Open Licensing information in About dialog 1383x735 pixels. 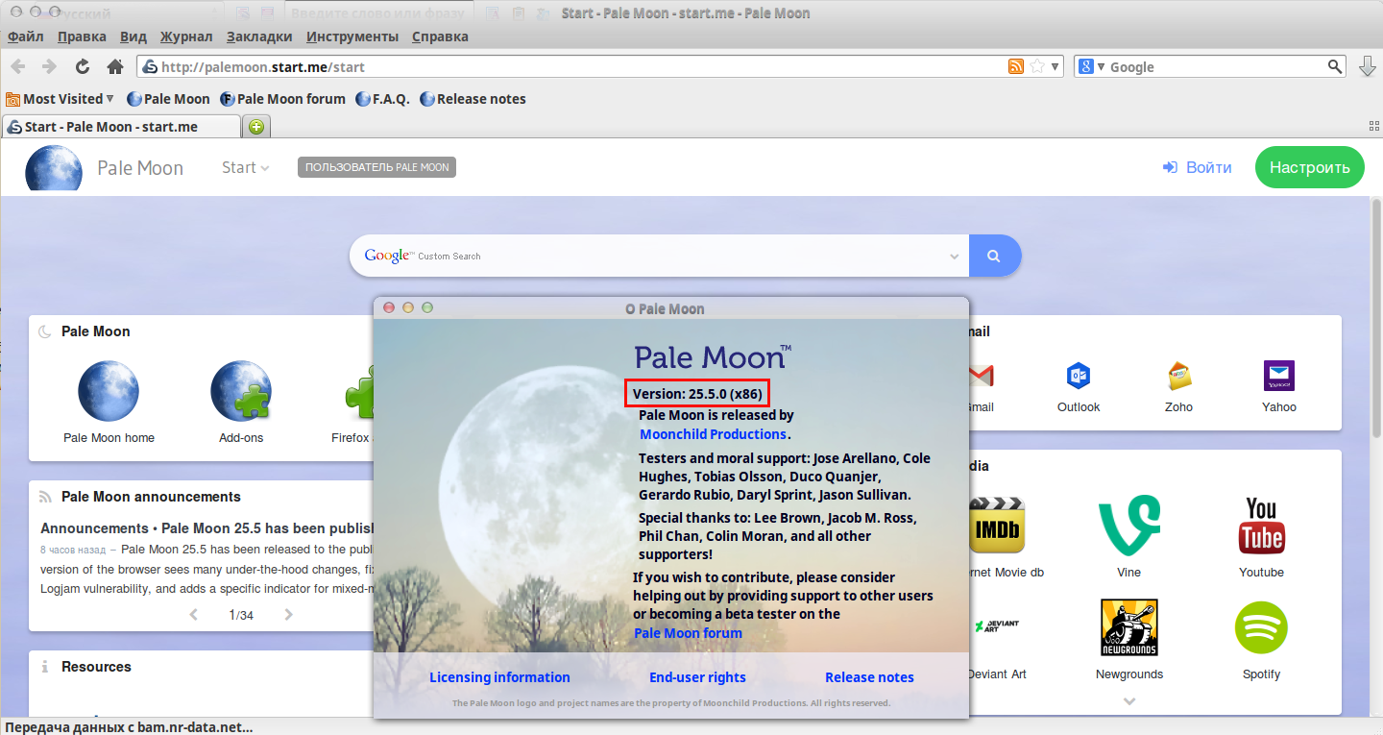click(499, 677)
